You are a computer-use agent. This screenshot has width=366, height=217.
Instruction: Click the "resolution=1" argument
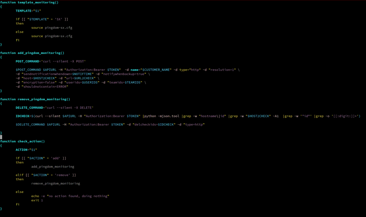click(222, 70)
